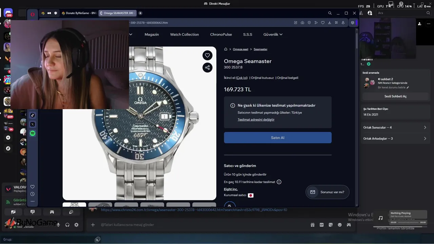Expand Ortak Sunucular — 4 section
The width and height of the screenshot is (434, 244).
tap(395, 127)
